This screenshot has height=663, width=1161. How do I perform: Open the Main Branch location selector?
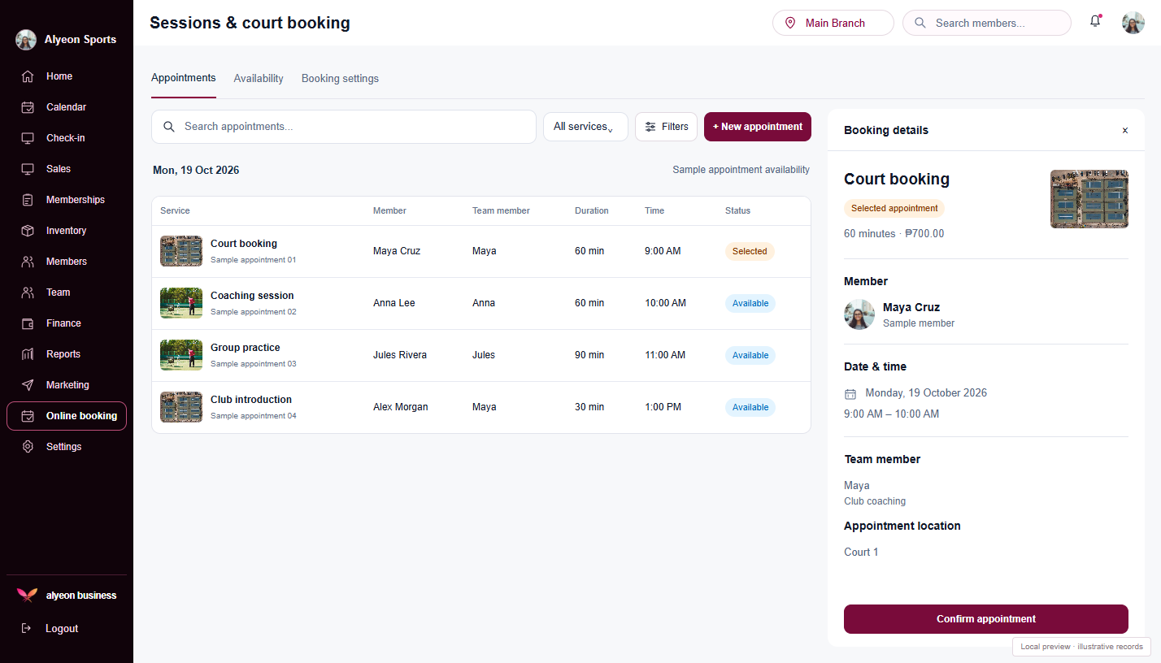coord(833,23)
